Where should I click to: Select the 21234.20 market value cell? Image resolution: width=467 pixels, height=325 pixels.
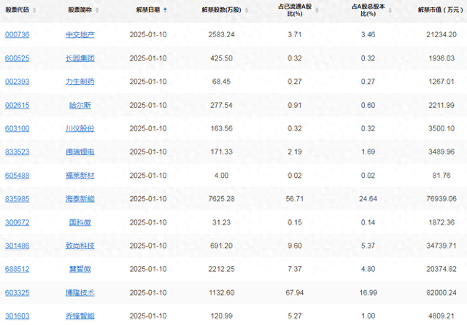tap(441, 34)
